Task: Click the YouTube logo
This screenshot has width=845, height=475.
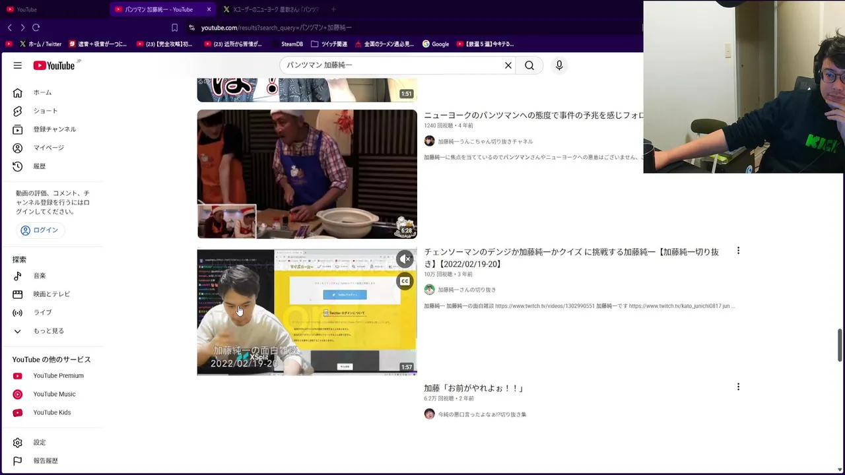Action: point(54,65)
